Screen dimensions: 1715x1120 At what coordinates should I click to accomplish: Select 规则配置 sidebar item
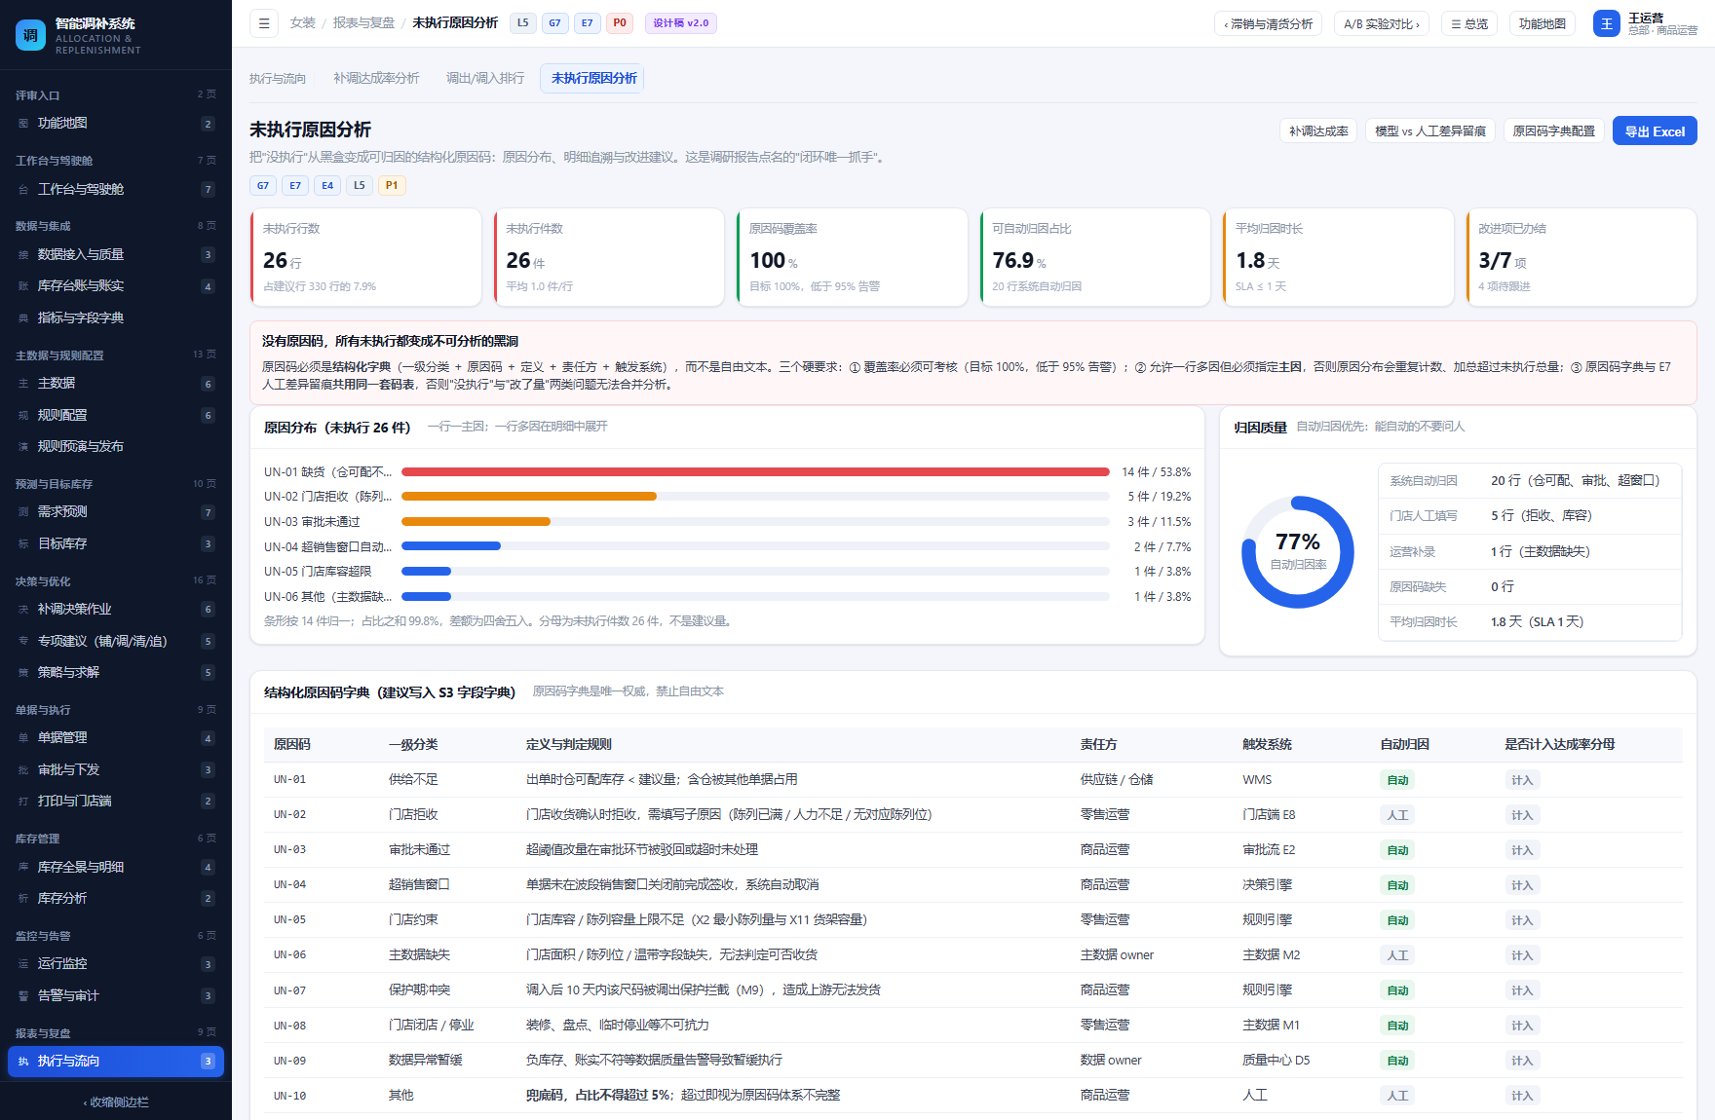coord(116,416)
